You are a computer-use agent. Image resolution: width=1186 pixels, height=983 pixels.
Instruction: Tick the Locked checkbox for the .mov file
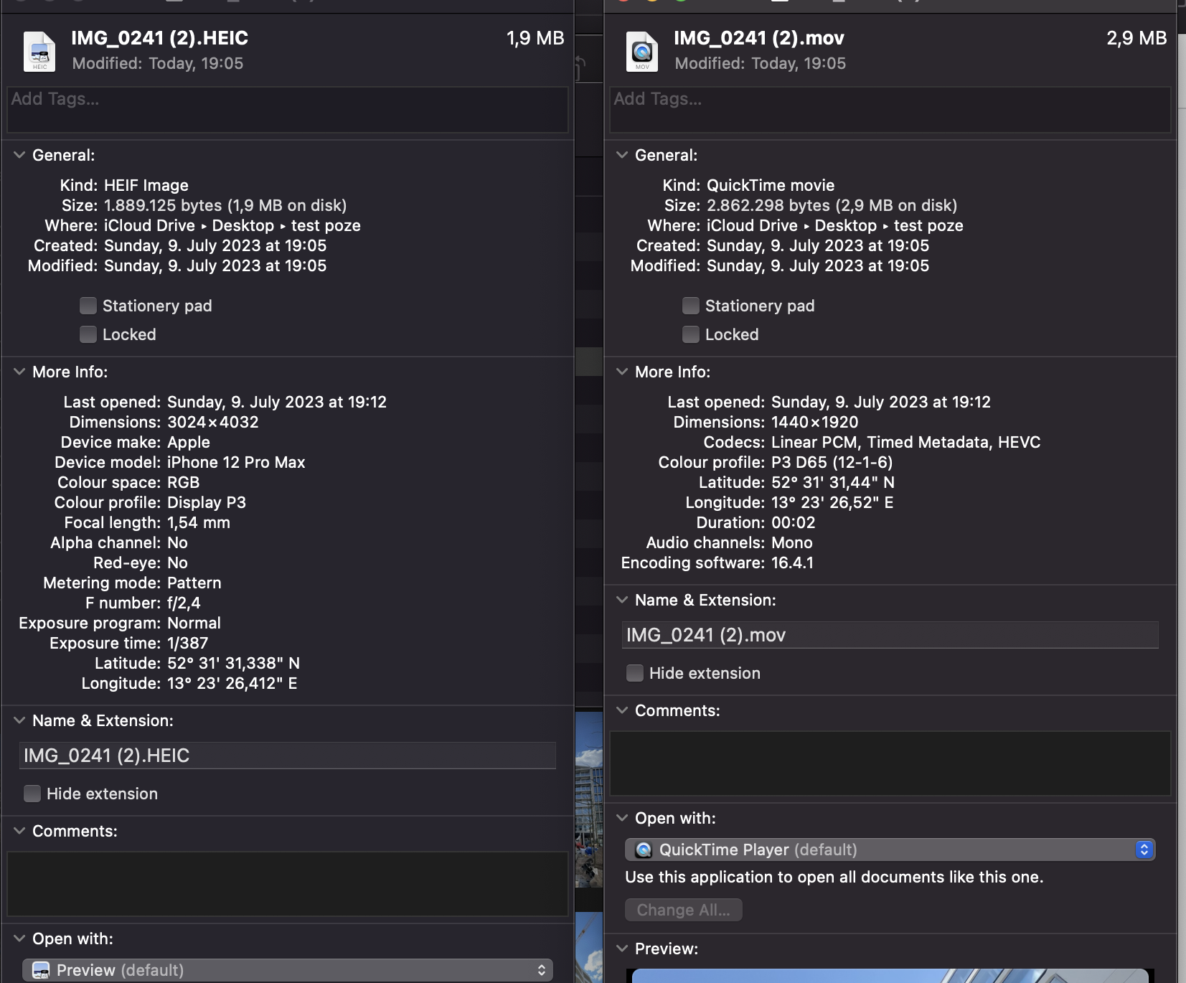691,334
